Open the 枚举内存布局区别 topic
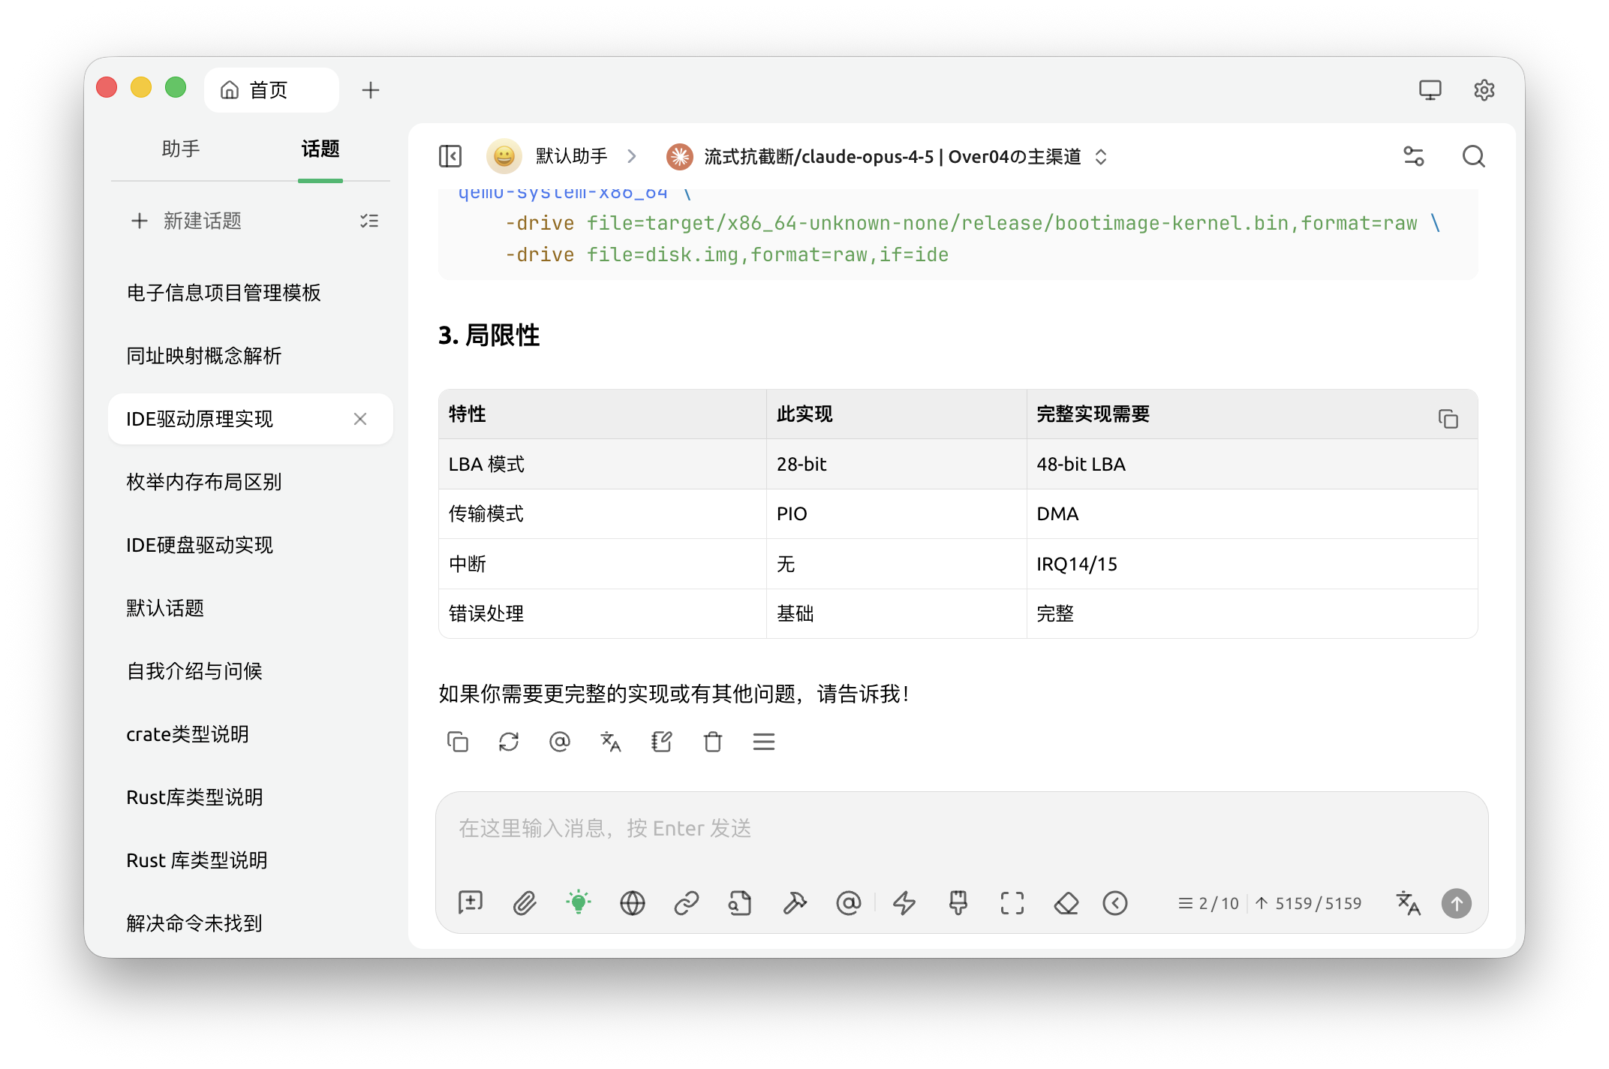The width and height of the screenshot is (1609, 1069). [x=204, y=482]
